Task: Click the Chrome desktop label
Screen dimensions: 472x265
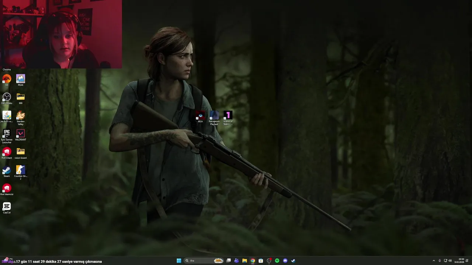Action: tap(7, 70)
